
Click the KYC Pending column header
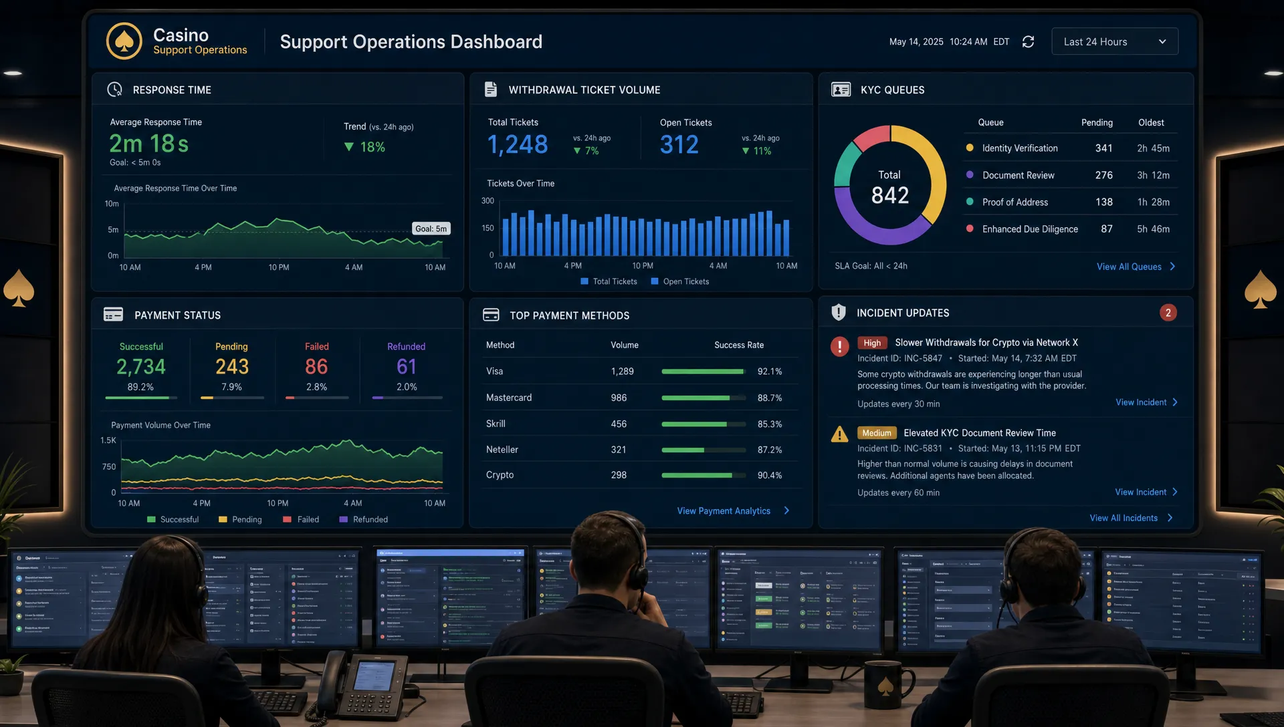pos(1097,122)
